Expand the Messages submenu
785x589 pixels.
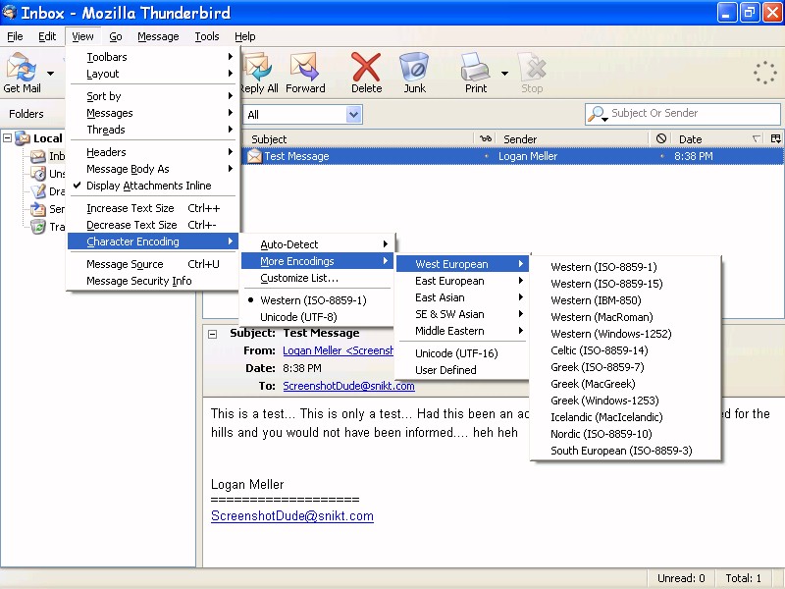(x=154, y=113)
